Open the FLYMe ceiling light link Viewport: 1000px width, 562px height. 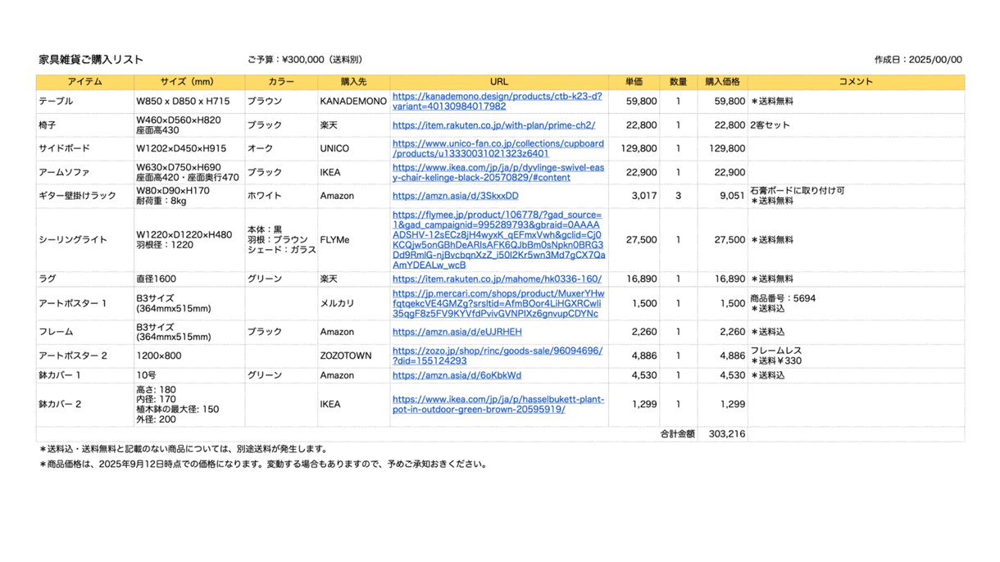pos(498,240)
